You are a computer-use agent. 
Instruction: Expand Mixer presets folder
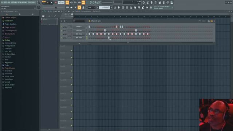point(9,34)
